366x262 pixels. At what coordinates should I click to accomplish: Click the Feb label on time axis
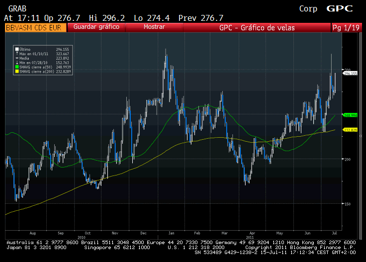click(197, 233)
